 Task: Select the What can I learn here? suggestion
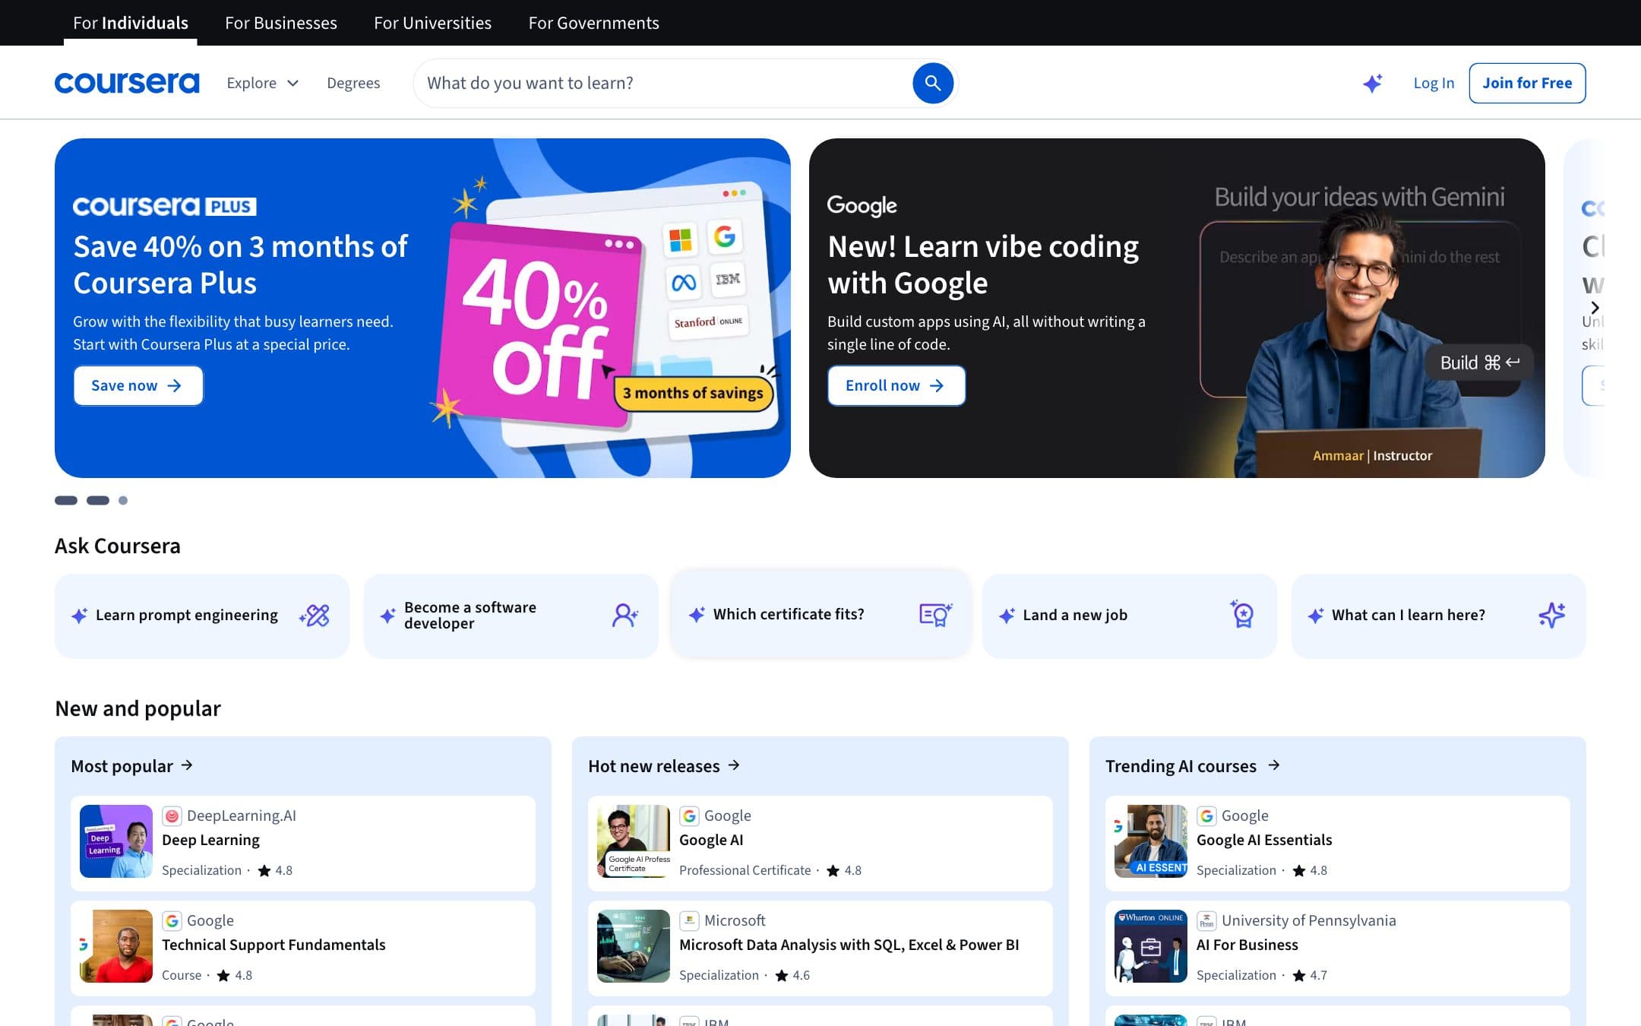[1438, 616]
